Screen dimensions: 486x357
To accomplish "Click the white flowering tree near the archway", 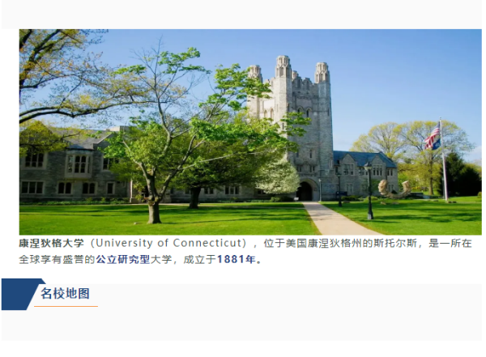I will (279, 178).
